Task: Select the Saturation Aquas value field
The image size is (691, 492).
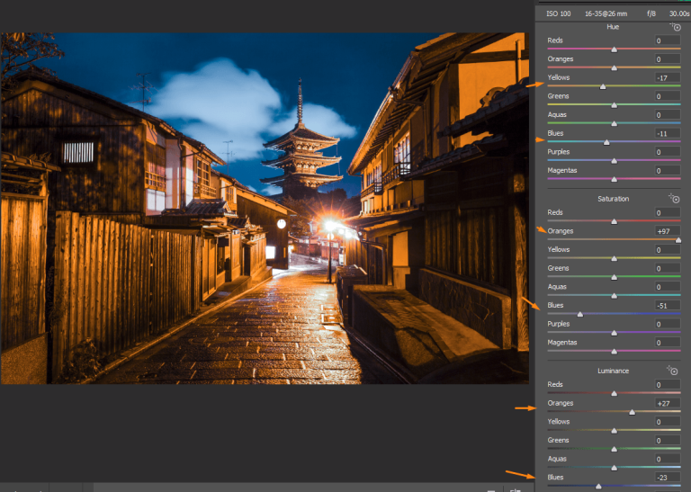Action: 668,287
